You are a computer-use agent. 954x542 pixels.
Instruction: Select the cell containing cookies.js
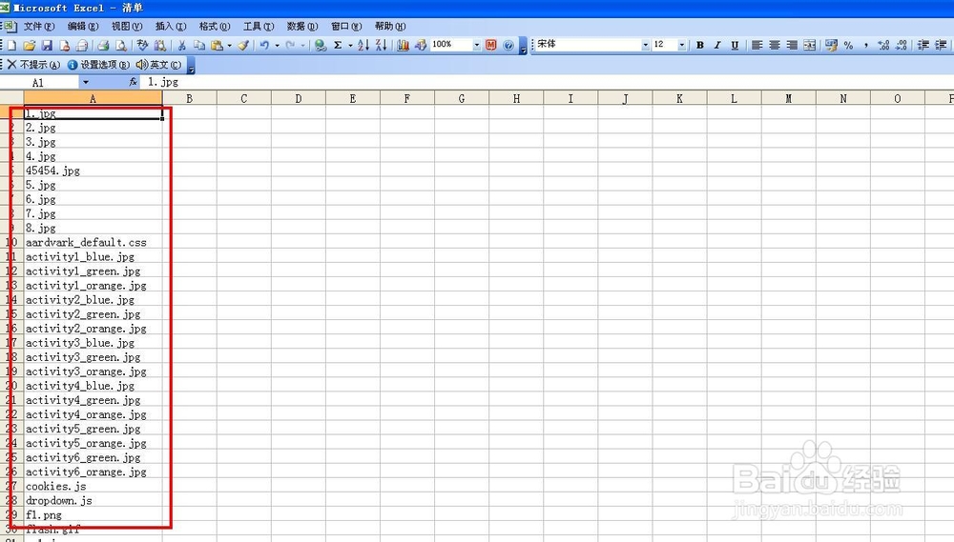93,486
